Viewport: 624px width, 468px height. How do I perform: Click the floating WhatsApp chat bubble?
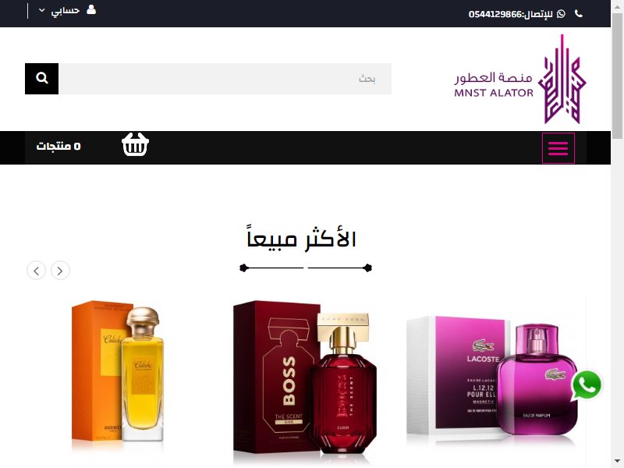(x=587, y=385)
